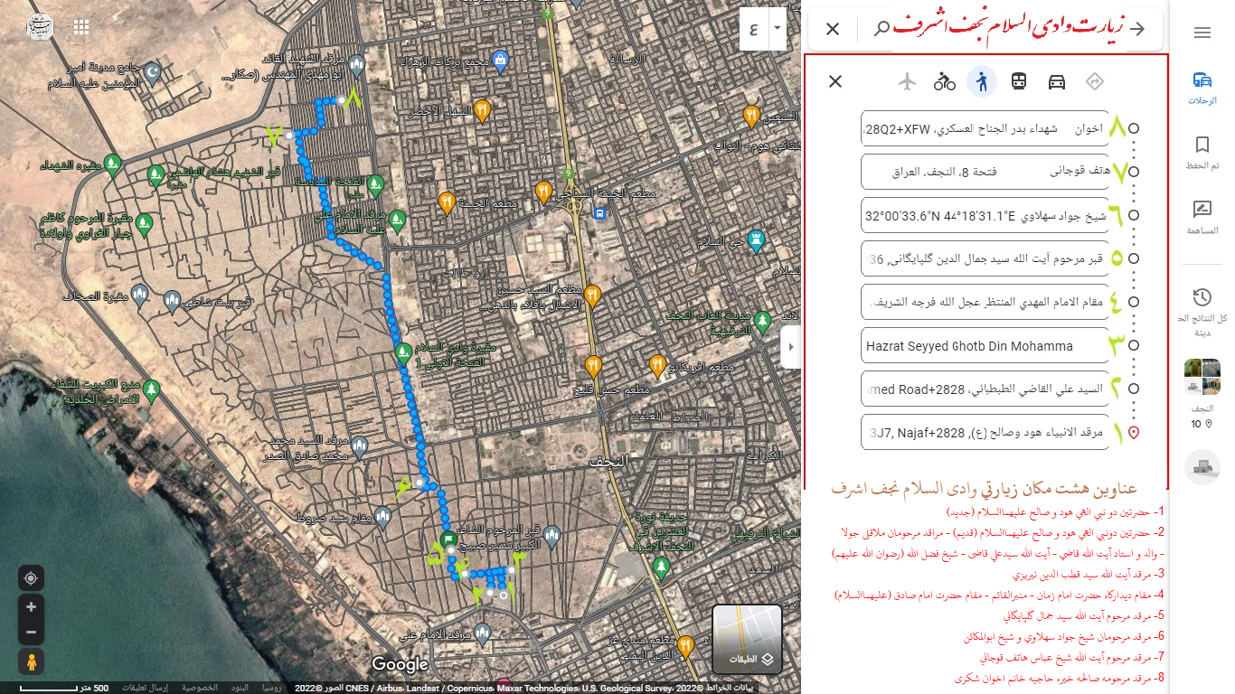Screen dimensions: 1235x694
Task: Click the مطعم السيد حسين restaurant pin
Action: point(592,296)
